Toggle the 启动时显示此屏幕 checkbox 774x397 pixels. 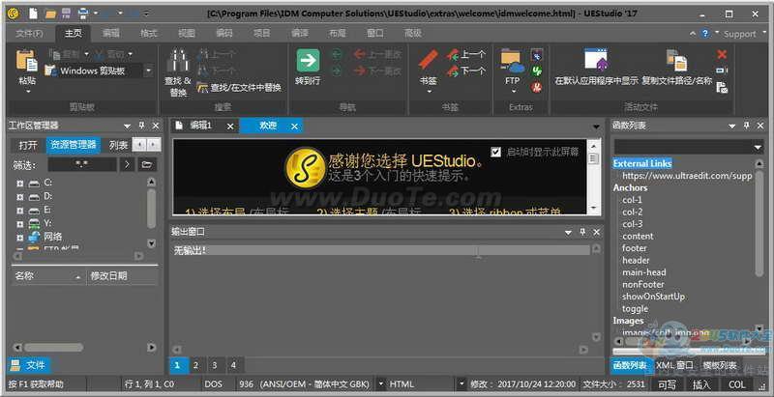pyautogui.click(x=496, y=152)
